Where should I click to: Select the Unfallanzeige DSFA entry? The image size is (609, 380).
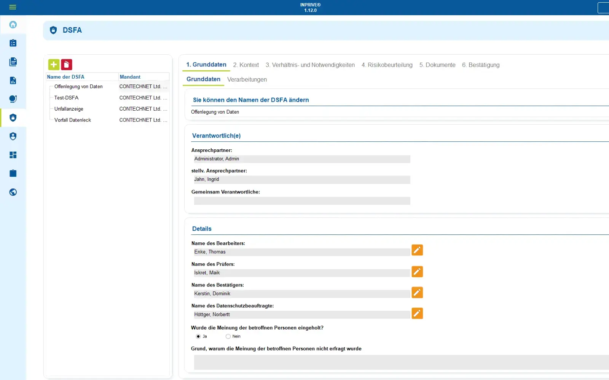69,109
